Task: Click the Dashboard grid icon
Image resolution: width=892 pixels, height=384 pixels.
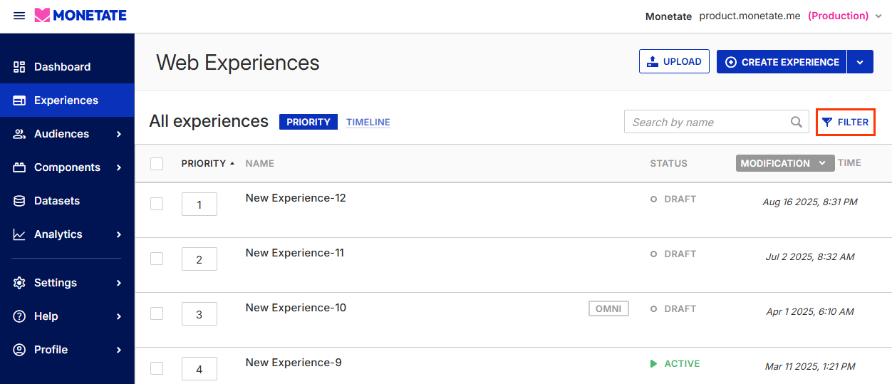Action: (x=19, y=67)
